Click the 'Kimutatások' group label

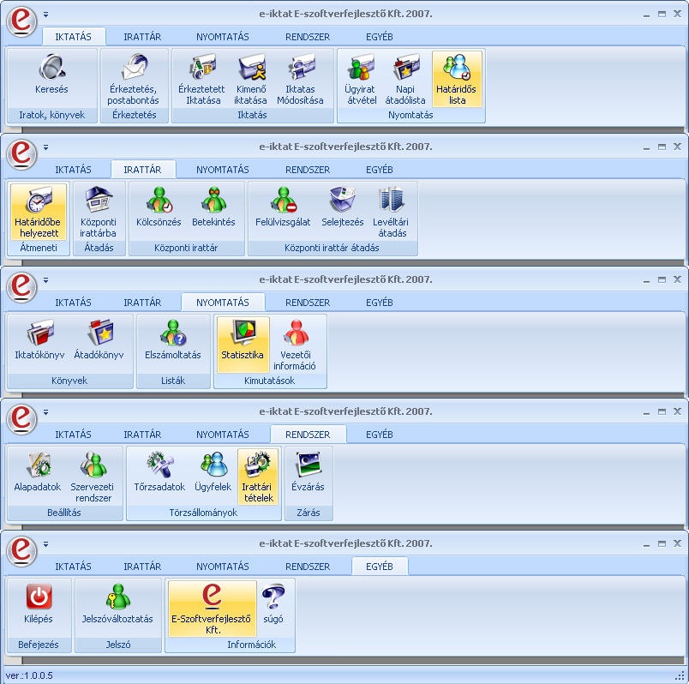coord(269,381)
